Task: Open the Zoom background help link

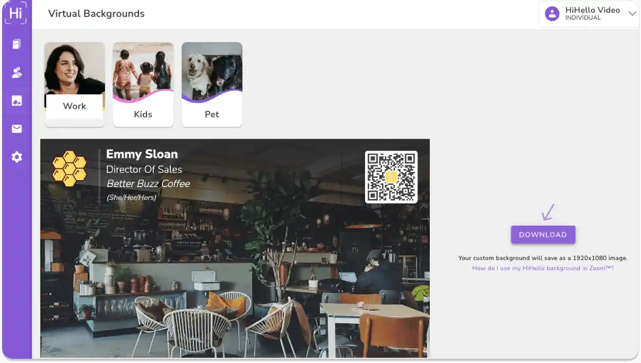Action: click(x=543, y=268)
